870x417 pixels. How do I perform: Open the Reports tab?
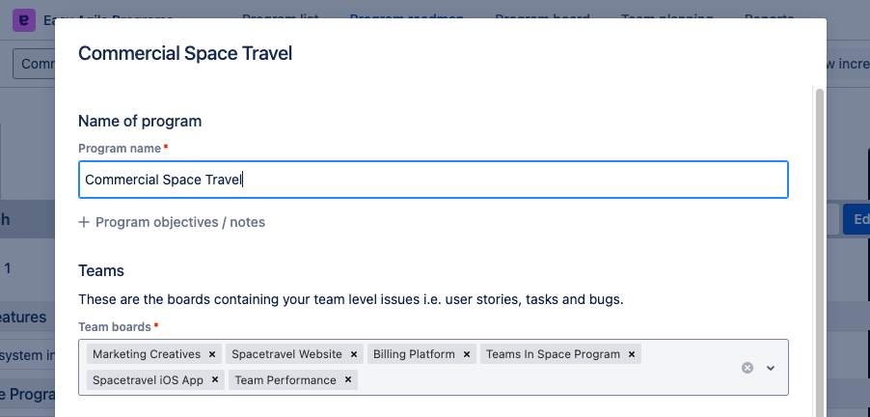click(770, 16)
